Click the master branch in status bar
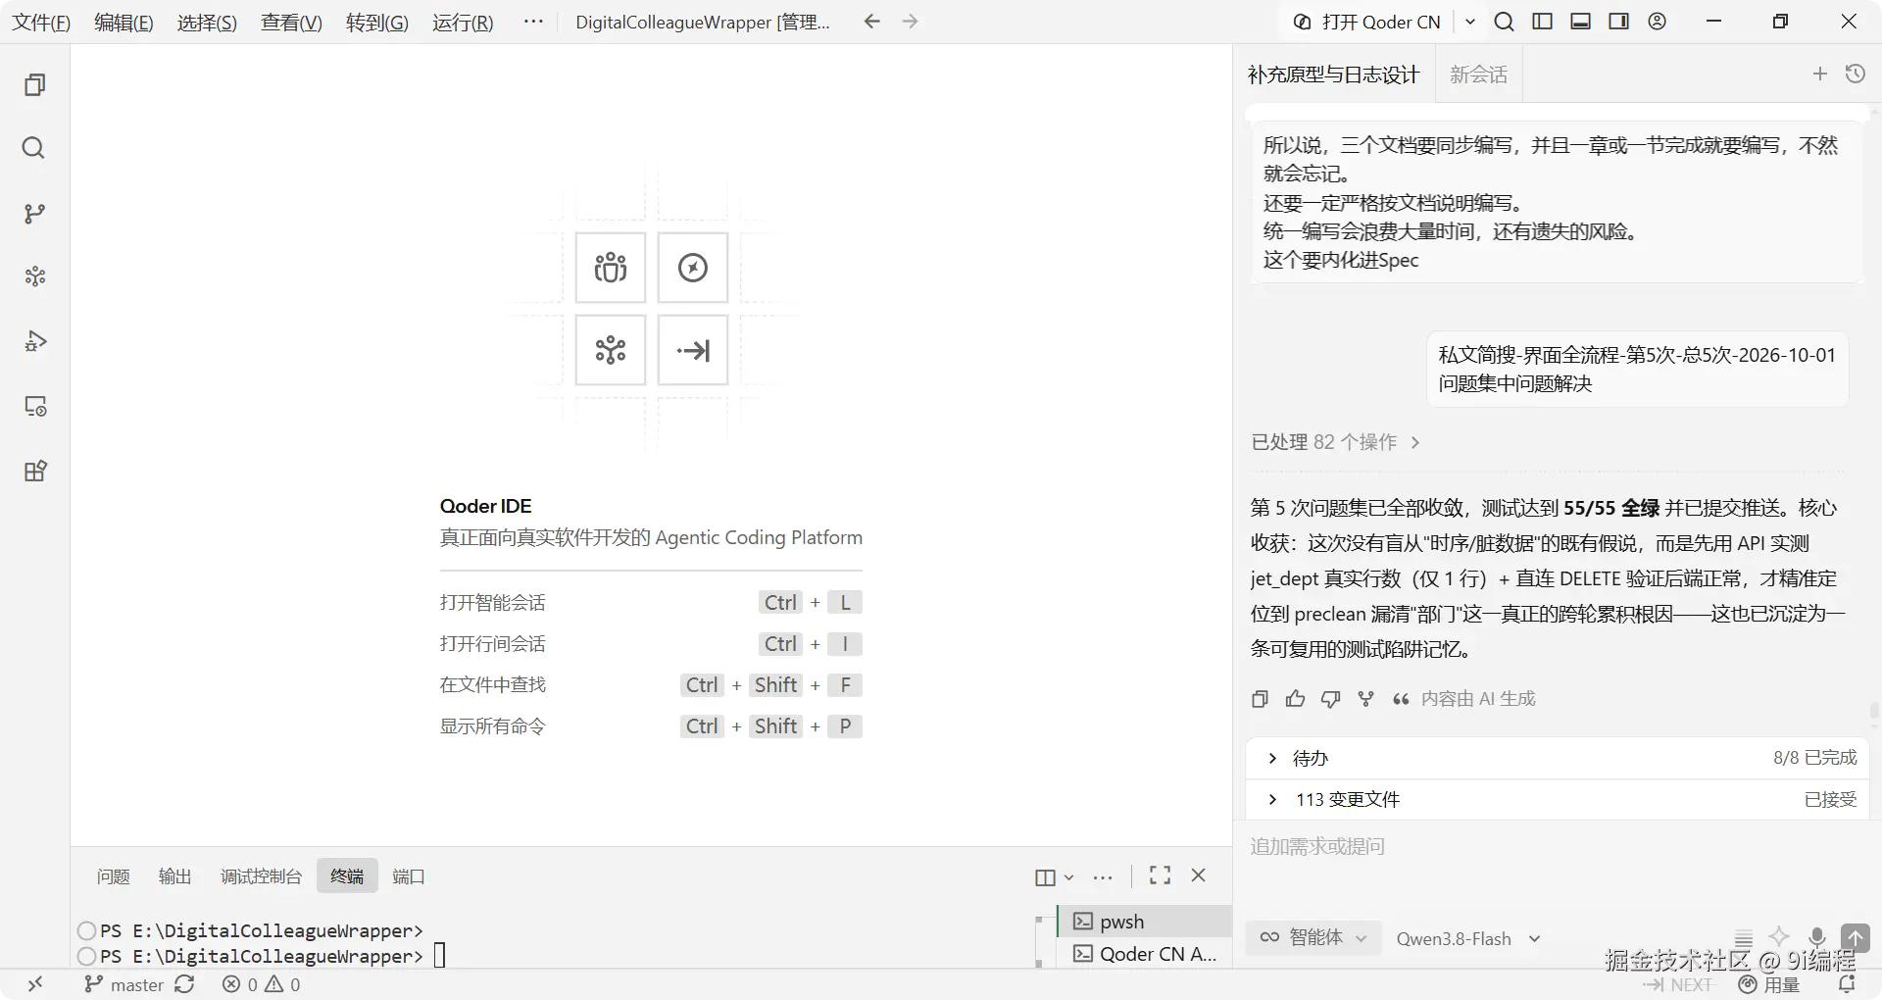Viewport: 1882px width, 1000px height. click(124, 984)
